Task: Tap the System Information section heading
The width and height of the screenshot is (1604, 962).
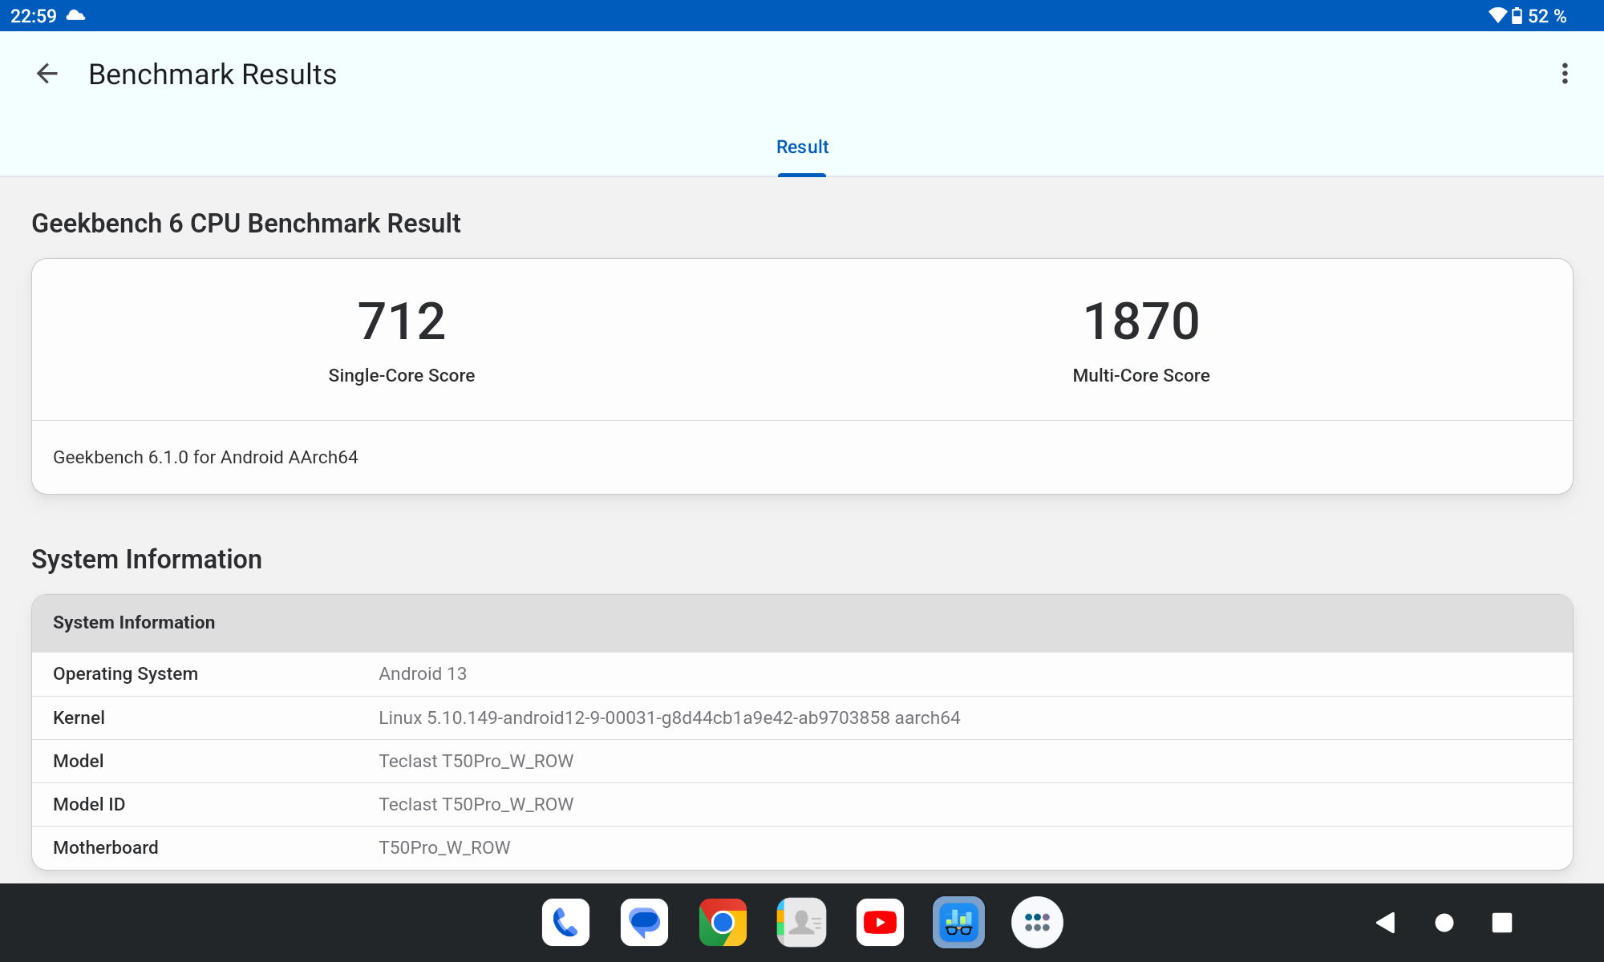Action: 147,559
